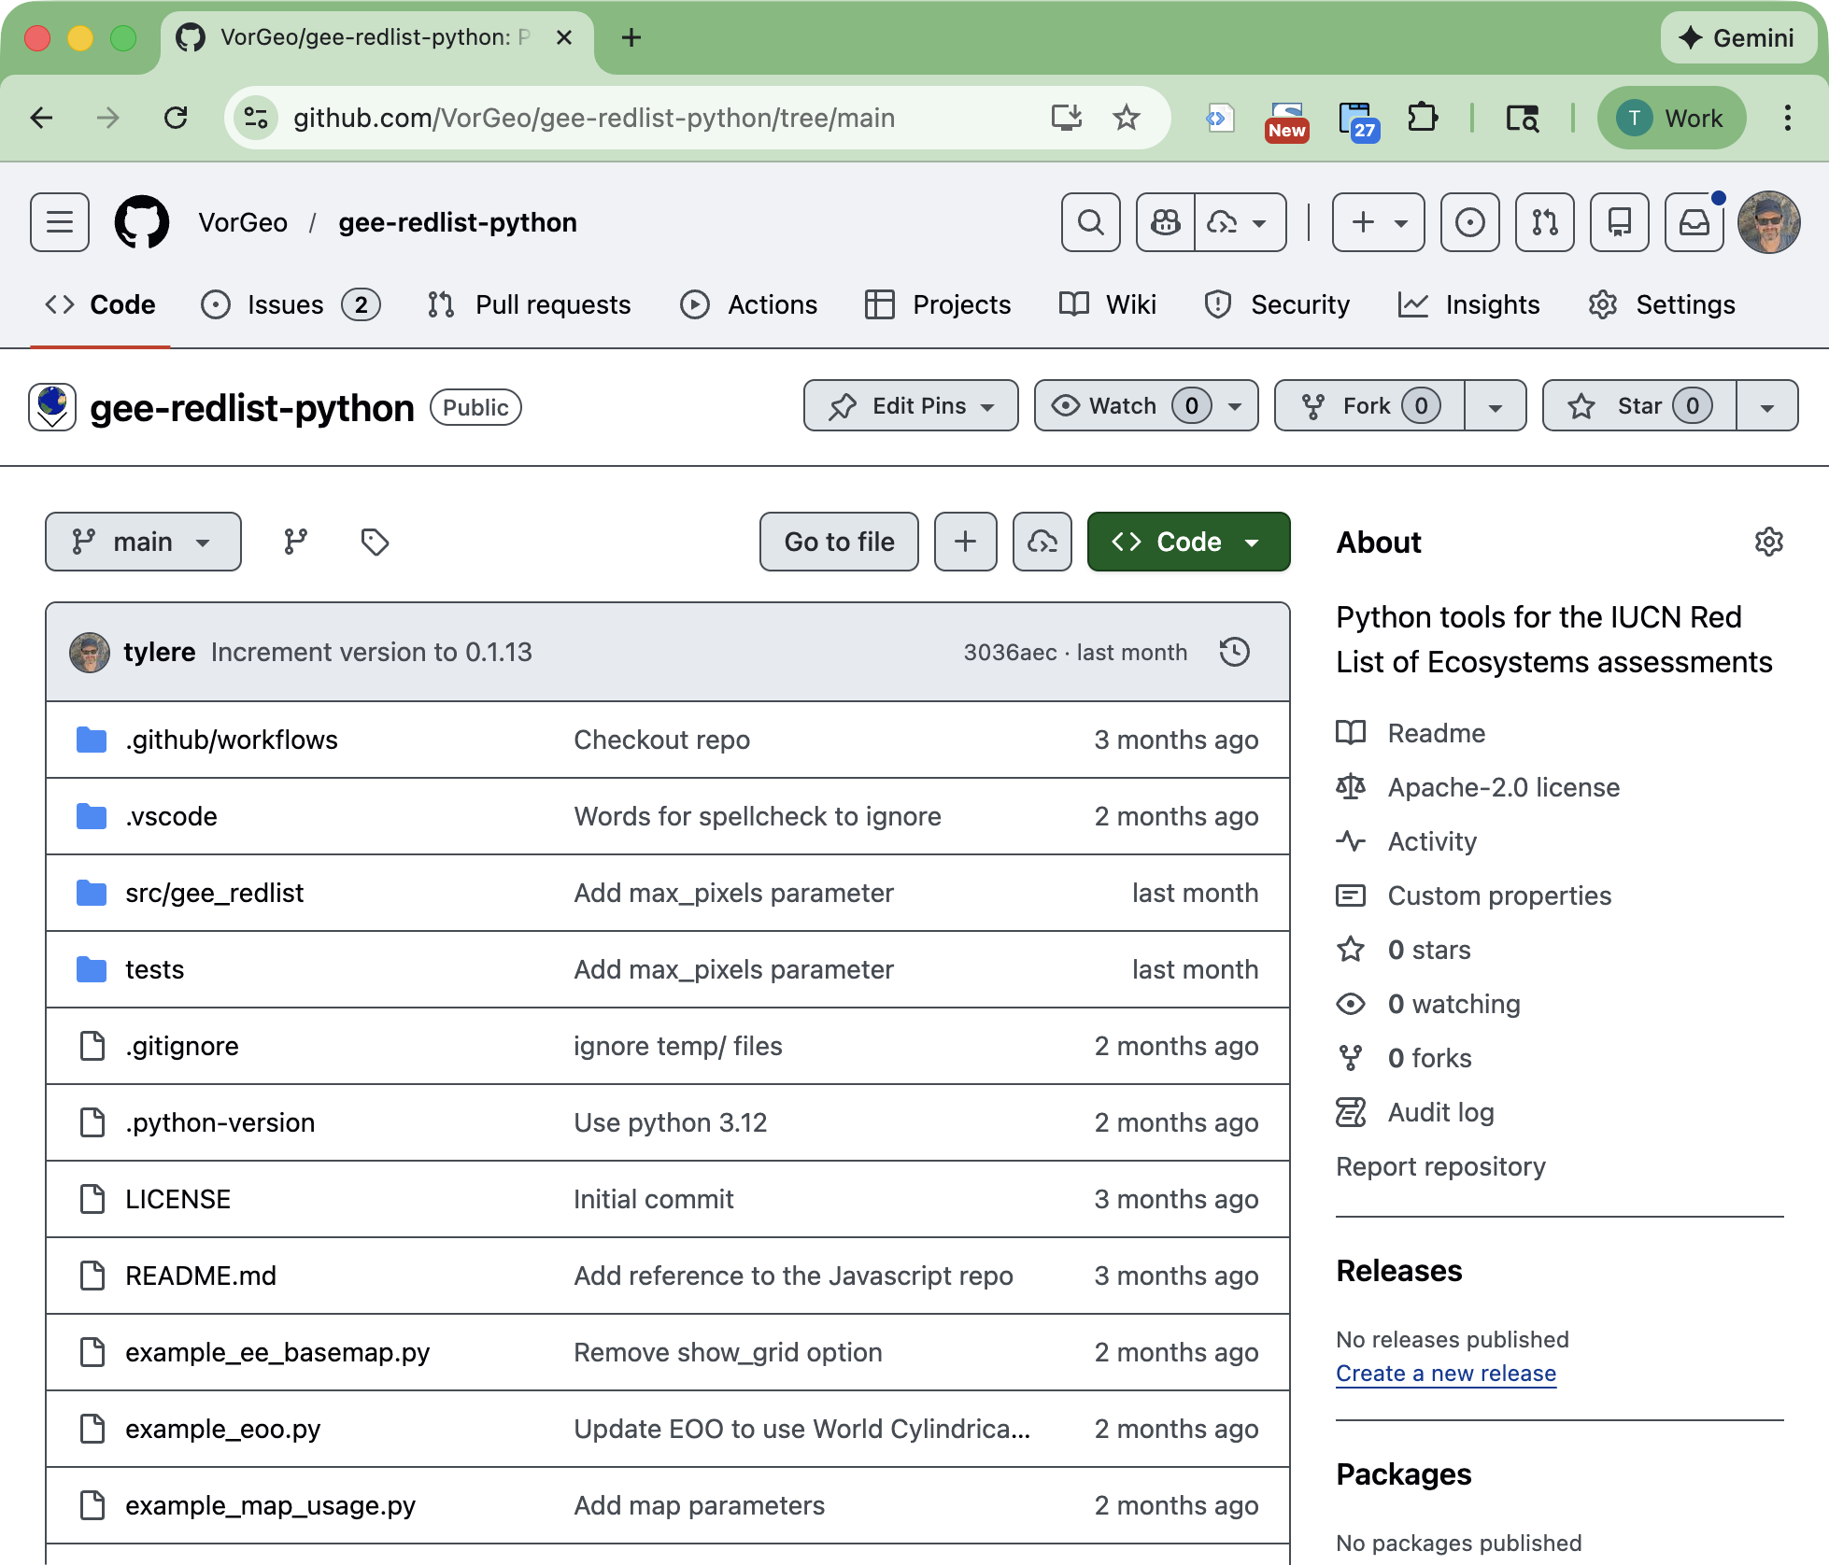Open the GitHub homepage octocat logo
Screen dimensions: 1829x1565
(x=142, y=222)
